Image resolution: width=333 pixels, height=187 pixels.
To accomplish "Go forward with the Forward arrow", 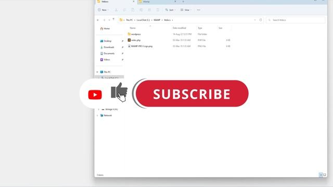I will coord(104,20).
